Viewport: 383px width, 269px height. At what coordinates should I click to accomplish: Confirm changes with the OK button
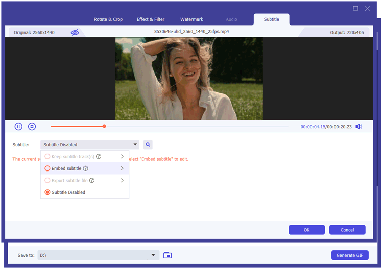coord(306,230)
